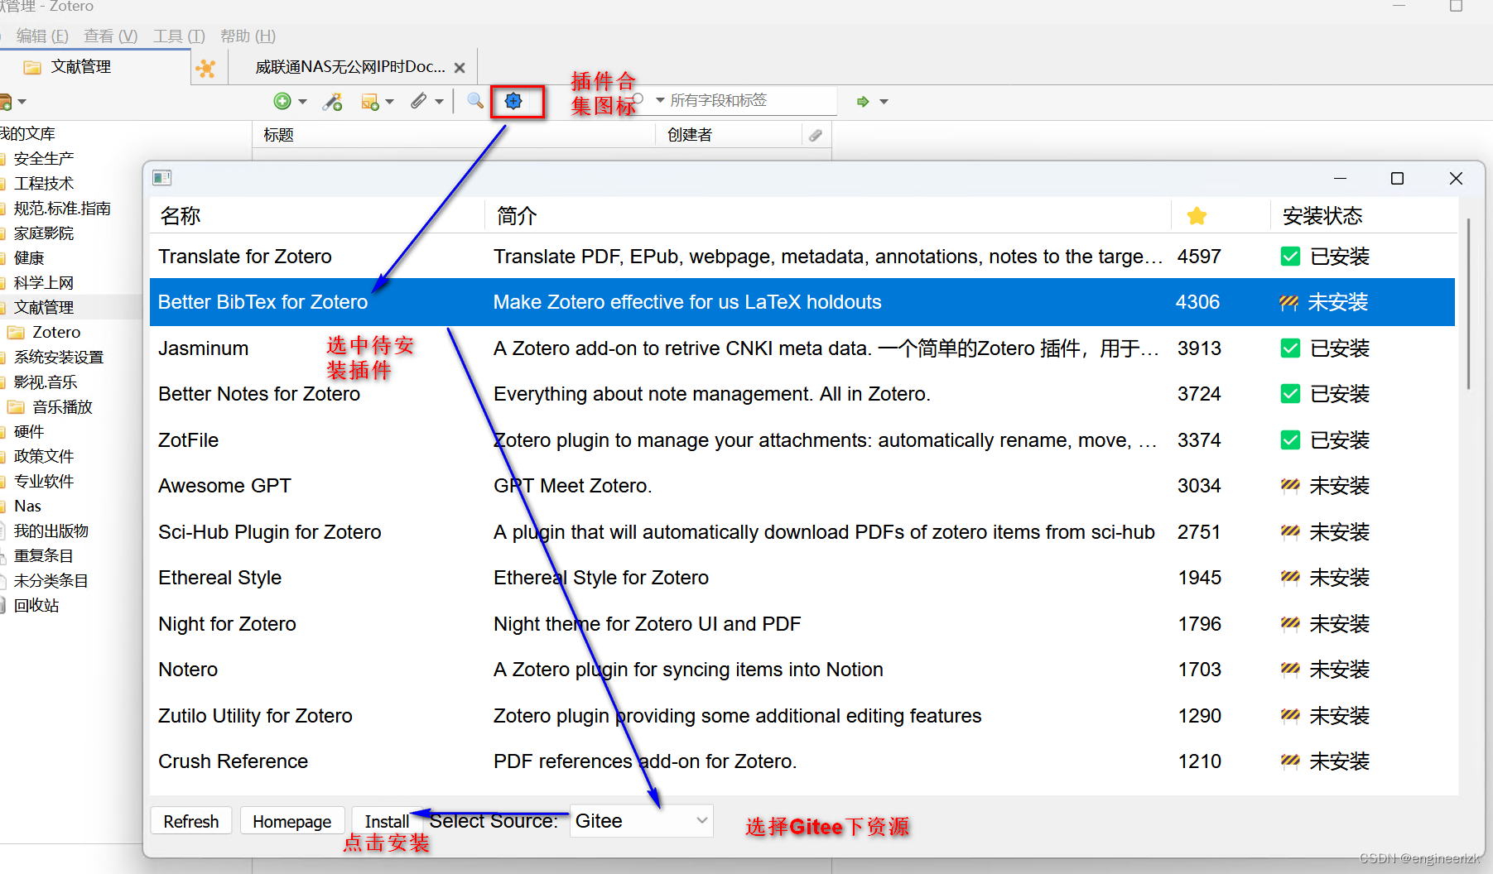The width and height of the screenshot is (1493, 874).
Task: Sort by 安装状态 column header
Action: 1363,216
